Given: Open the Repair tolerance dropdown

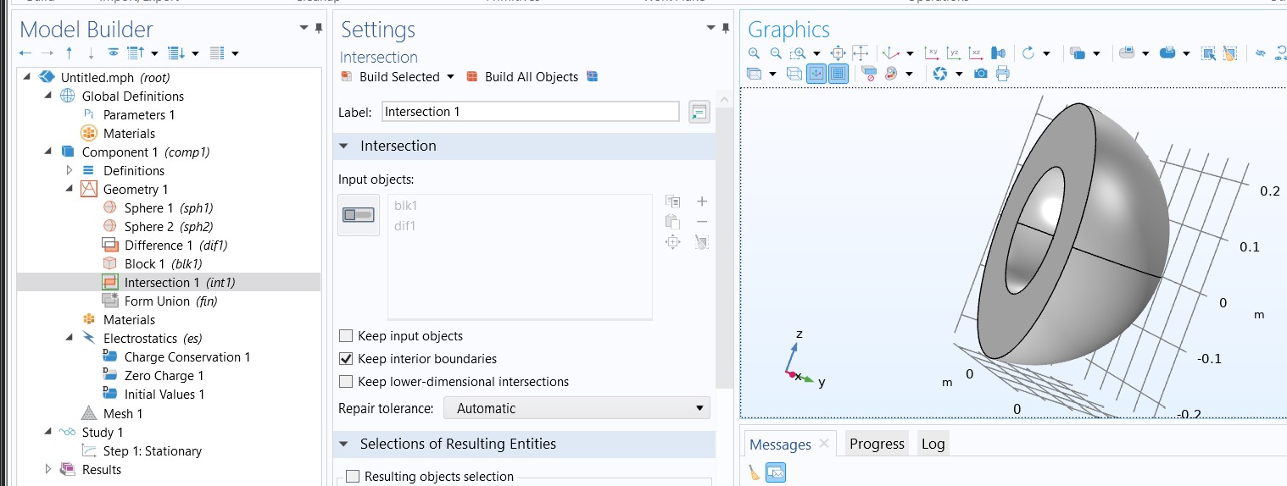Looking at the screenshot, I should (577, 408).
